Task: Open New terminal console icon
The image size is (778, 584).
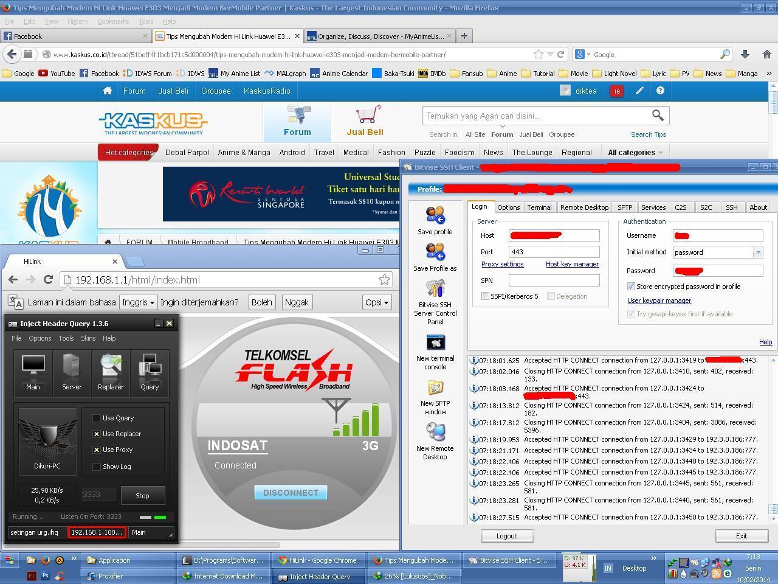Action: (x=435, y=342)
